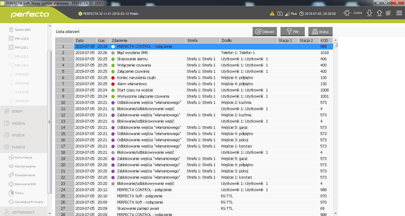Click the SIM card 1 icon
The height and width of the screenshot is (216, 405).
point(280,14)
